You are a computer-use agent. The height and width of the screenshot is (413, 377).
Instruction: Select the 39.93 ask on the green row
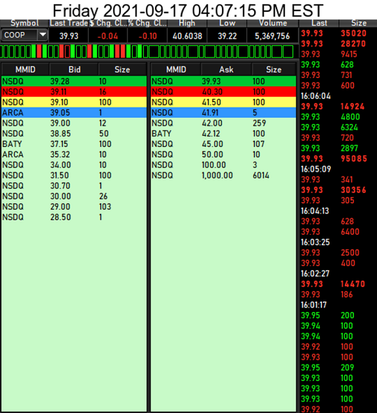[x=211, y=81]
